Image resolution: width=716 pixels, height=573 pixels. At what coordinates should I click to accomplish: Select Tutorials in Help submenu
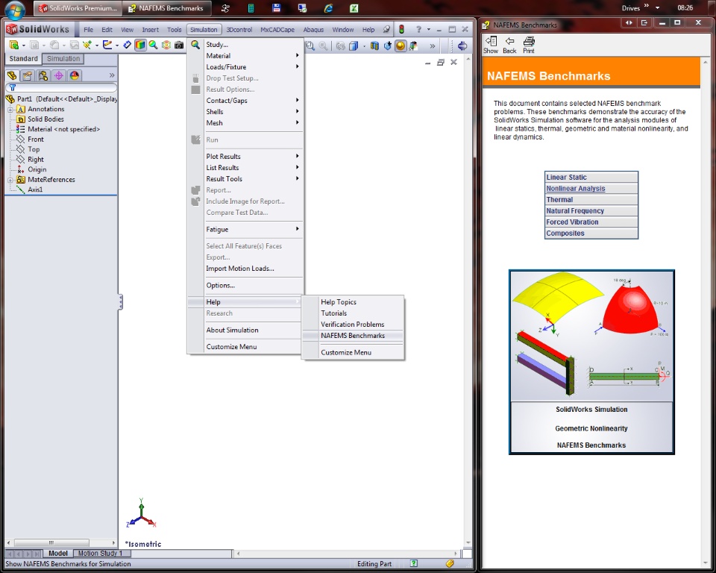coord(353,313)
